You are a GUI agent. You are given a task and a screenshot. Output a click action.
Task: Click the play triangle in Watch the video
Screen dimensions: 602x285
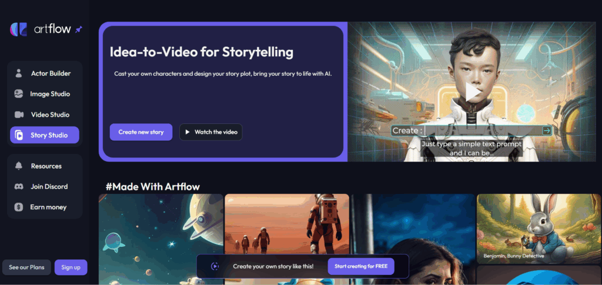[x=188, y=132]
